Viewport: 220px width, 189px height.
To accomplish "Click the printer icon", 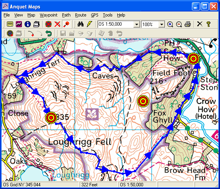I will (x=188, y=24).
